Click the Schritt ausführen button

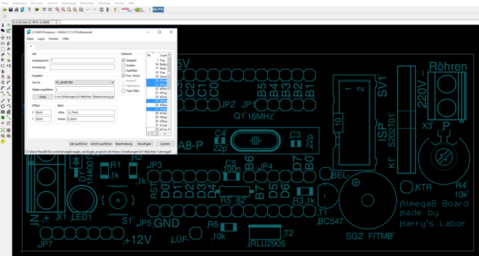pyautogui.click(x=102, y=143)
